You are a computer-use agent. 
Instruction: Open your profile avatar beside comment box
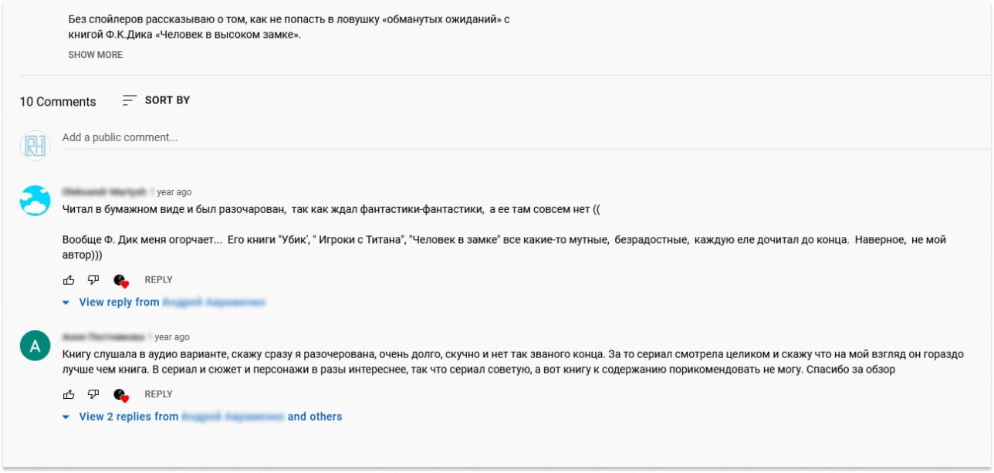(x=35, y=145)
